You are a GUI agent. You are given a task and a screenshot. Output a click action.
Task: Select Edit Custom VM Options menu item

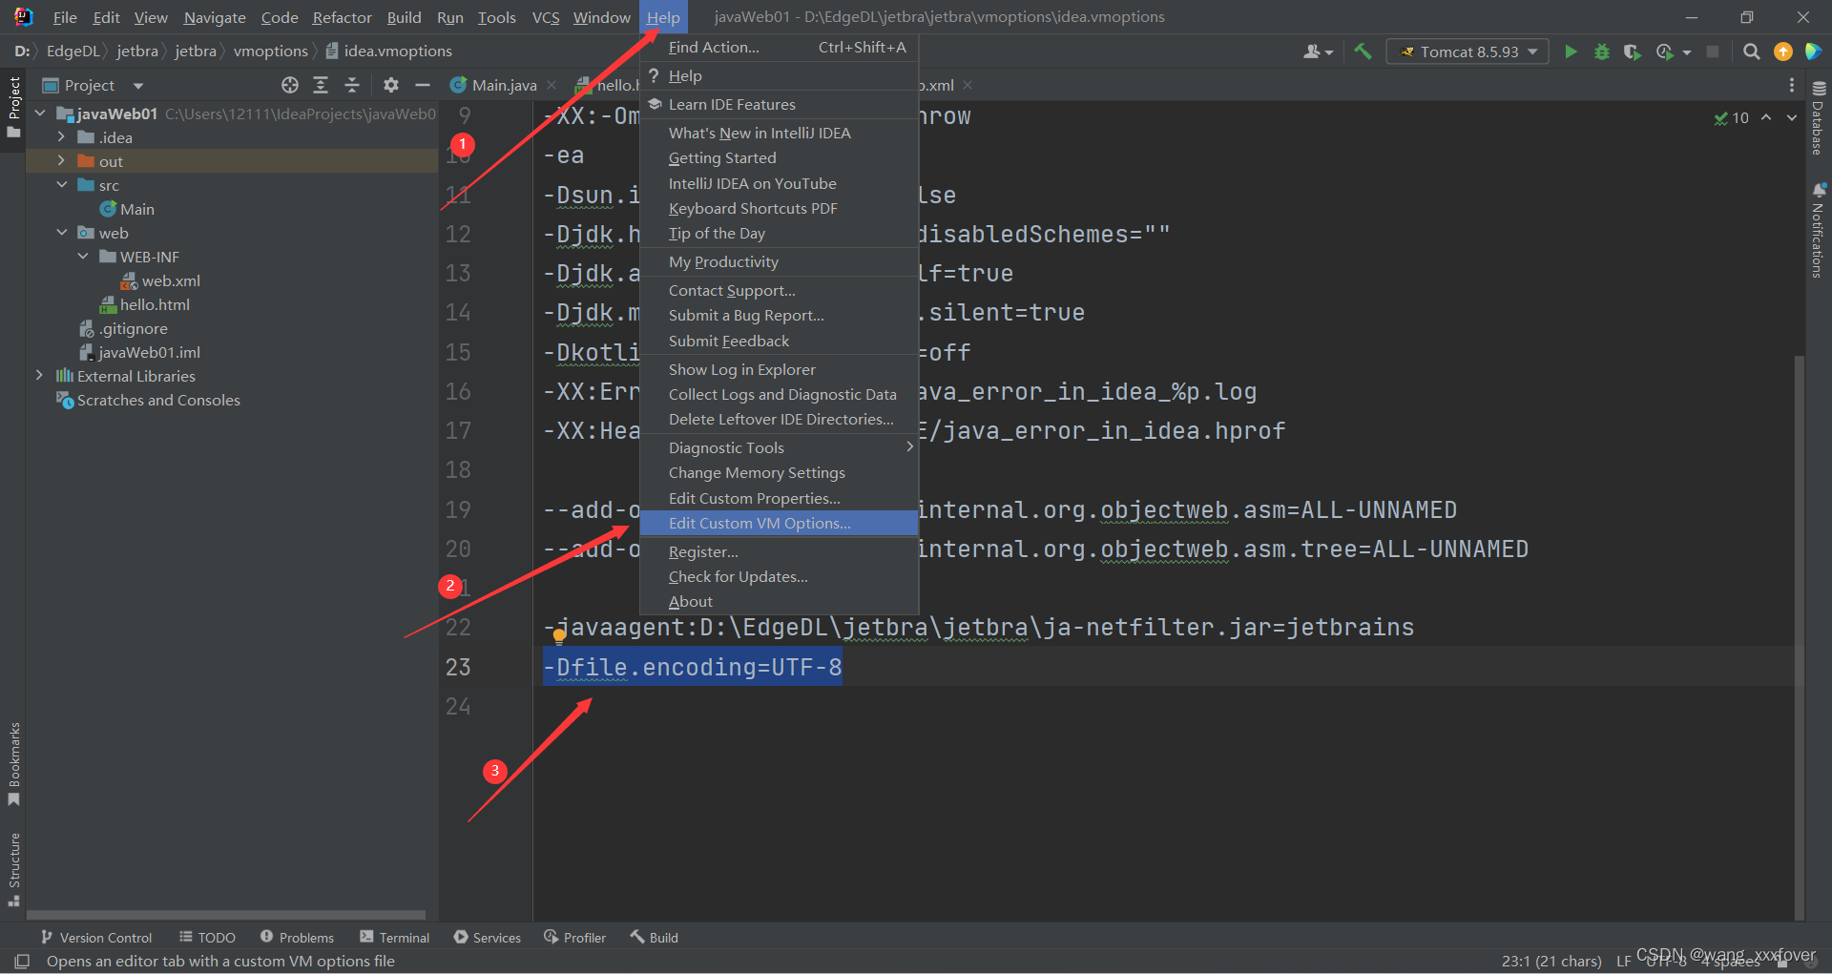[x=779, y=523]
